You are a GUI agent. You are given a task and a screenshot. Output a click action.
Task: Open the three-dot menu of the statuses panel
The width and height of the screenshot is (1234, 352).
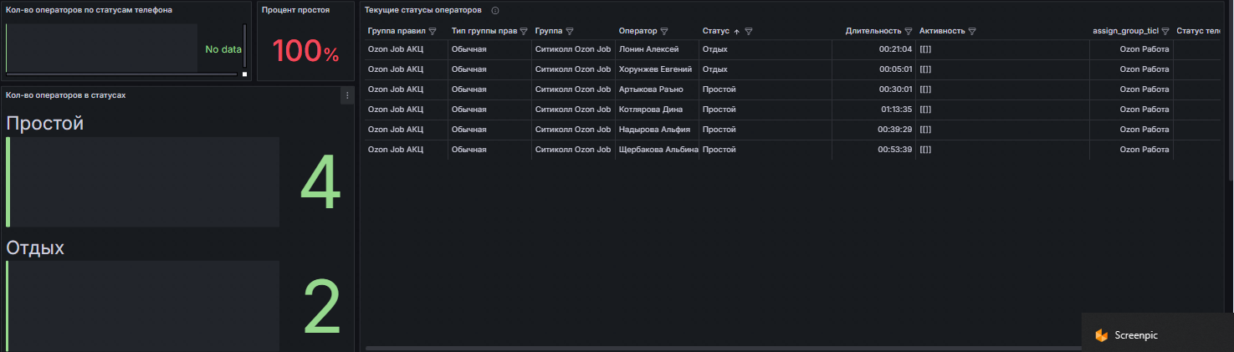coord(347,96)
